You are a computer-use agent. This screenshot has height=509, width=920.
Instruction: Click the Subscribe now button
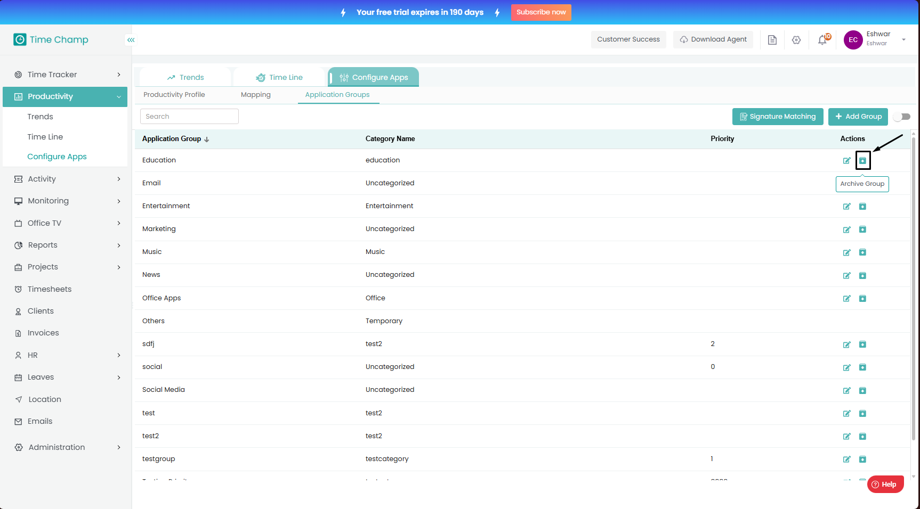pos(541,12)
